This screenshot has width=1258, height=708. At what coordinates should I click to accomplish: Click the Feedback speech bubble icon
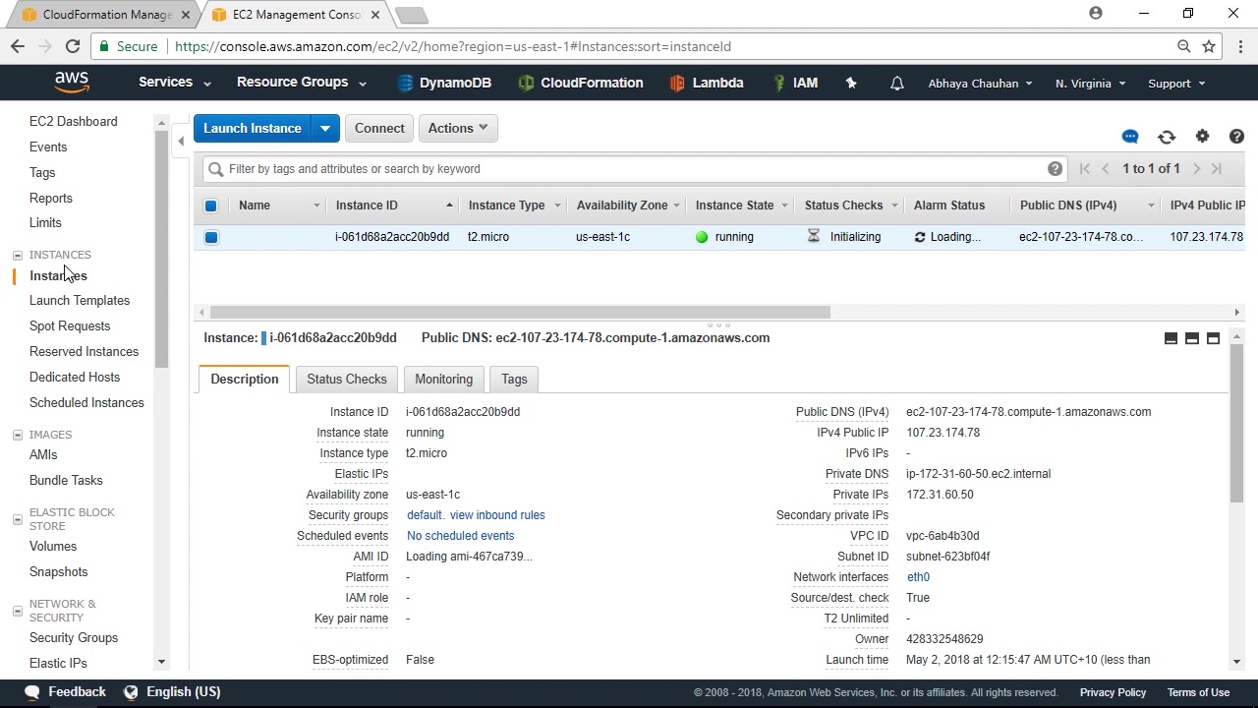(x=32, y=692)
